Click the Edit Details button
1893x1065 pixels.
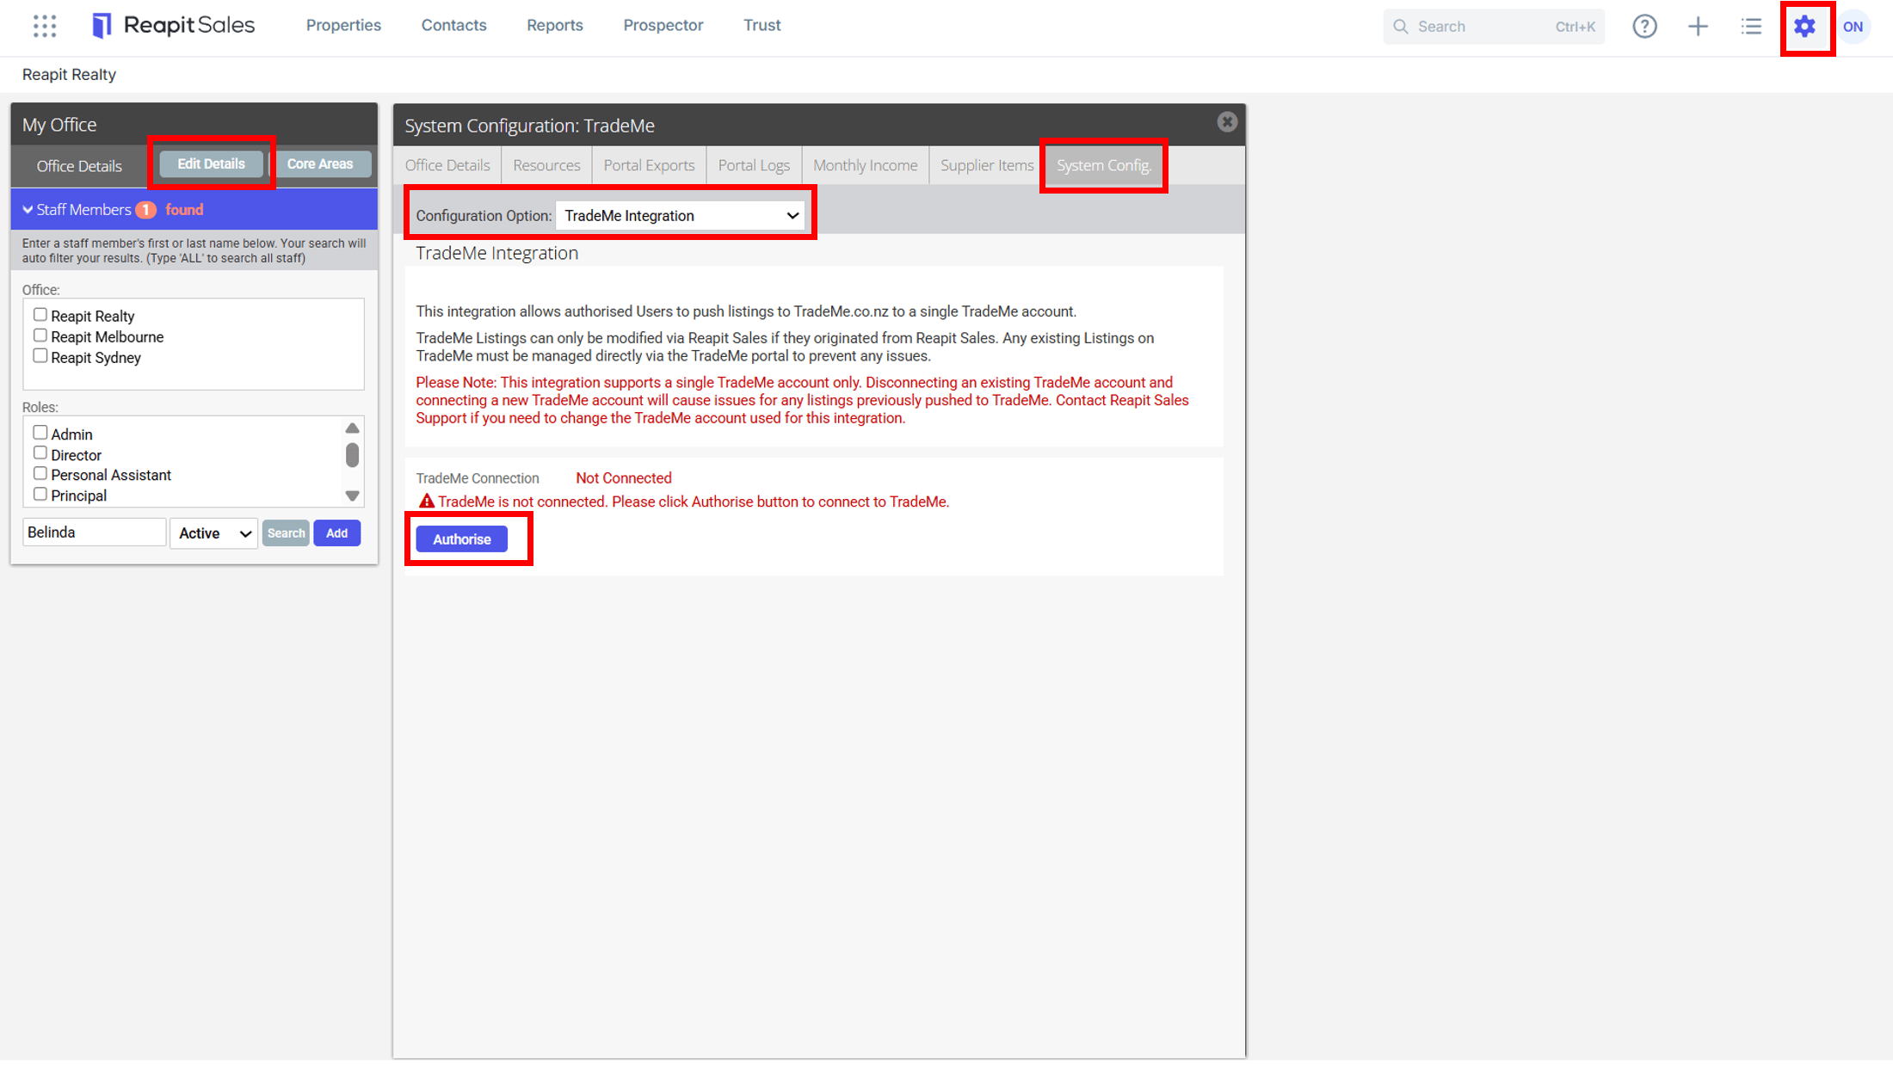(211, 164)
